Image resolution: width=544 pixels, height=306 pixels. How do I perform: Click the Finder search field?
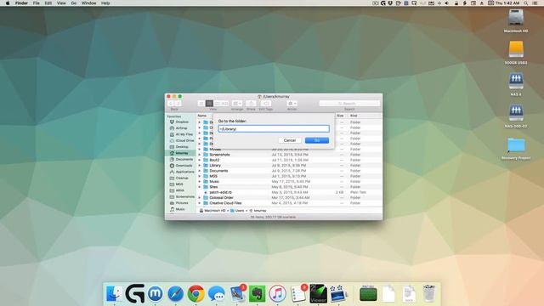click(349, 104)
